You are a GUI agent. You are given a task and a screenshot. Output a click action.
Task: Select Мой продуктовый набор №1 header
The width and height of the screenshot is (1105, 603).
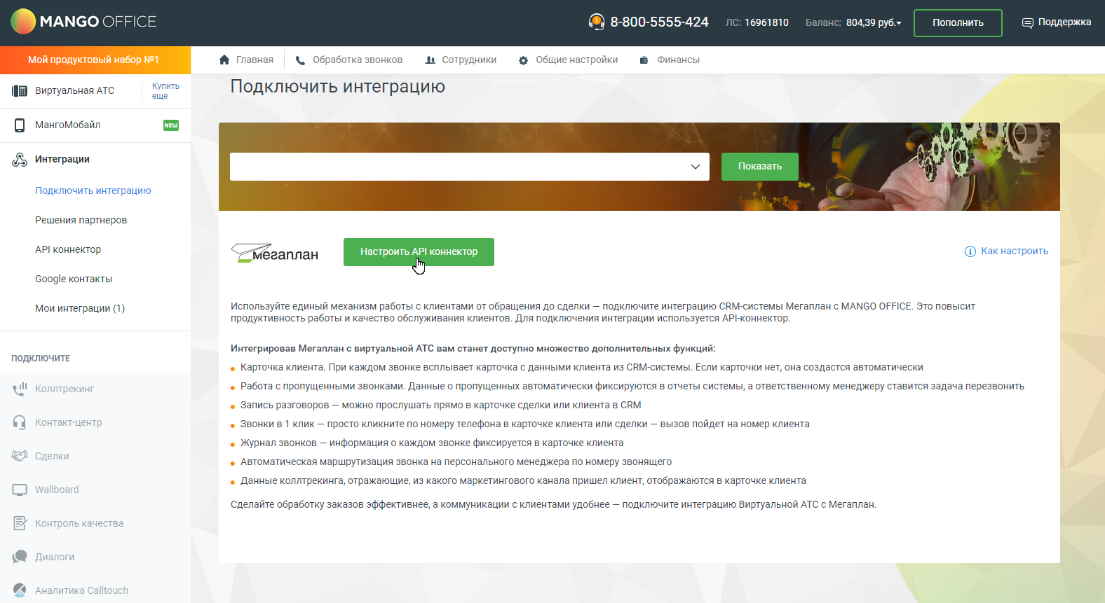tap(95, 60)
